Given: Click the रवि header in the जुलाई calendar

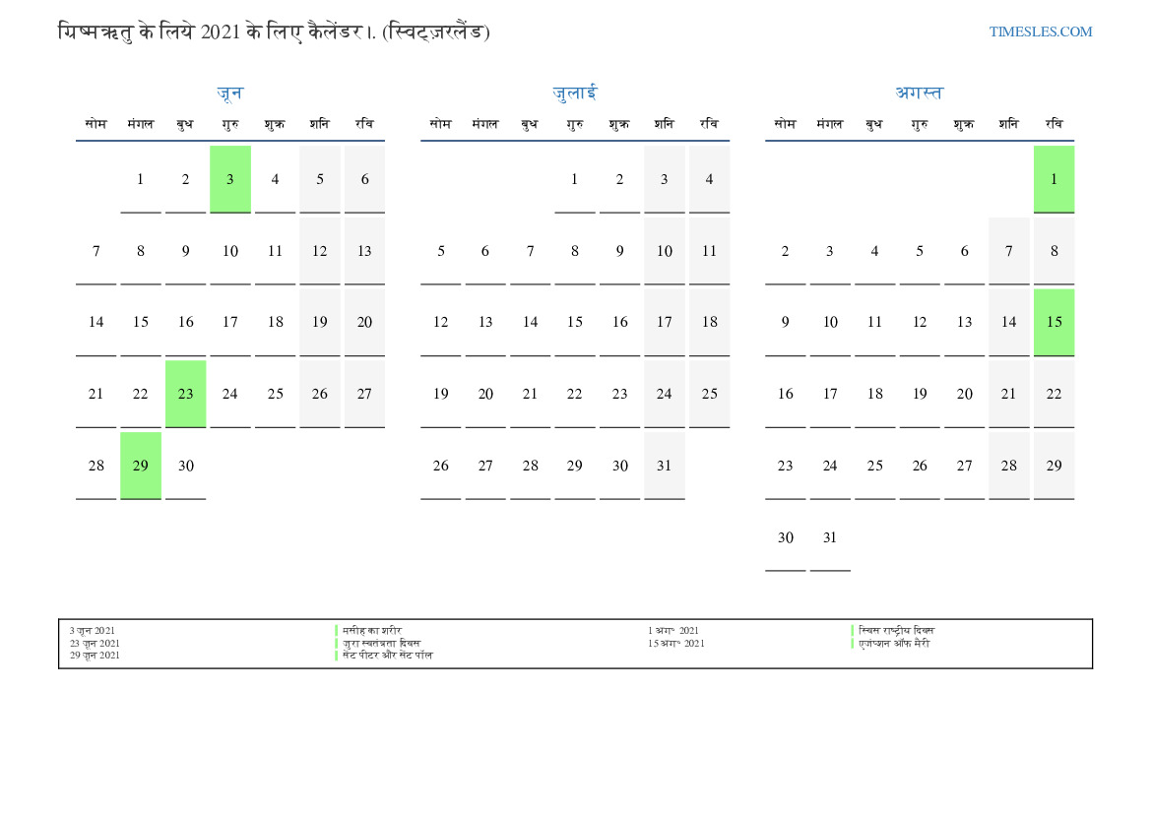Looking at the screenshot, I should click(x=709, y=124).
